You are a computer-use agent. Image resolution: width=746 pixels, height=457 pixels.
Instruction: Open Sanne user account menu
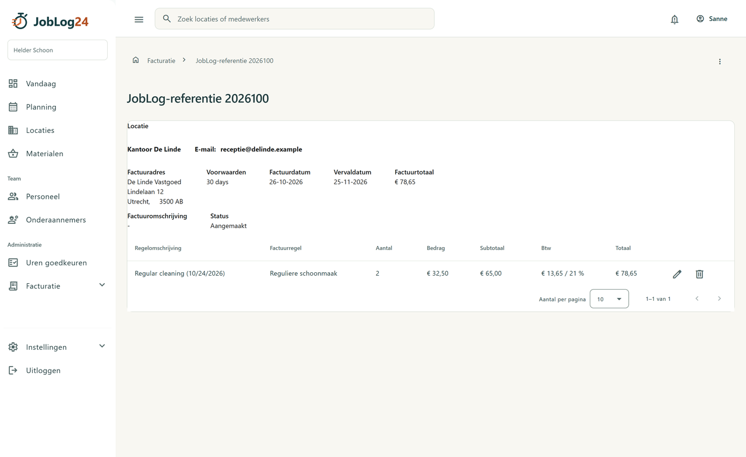(x=712, y=19)
